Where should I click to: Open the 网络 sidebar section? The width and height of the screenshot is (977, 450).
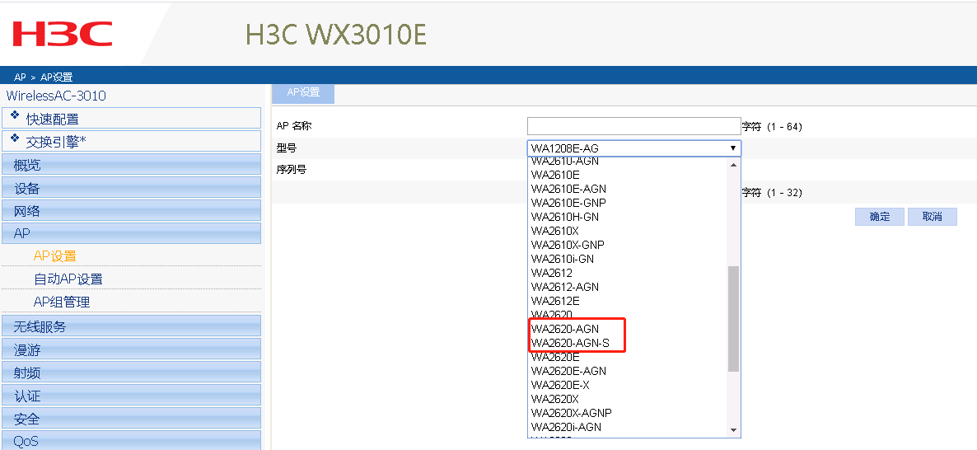(132, 211)
